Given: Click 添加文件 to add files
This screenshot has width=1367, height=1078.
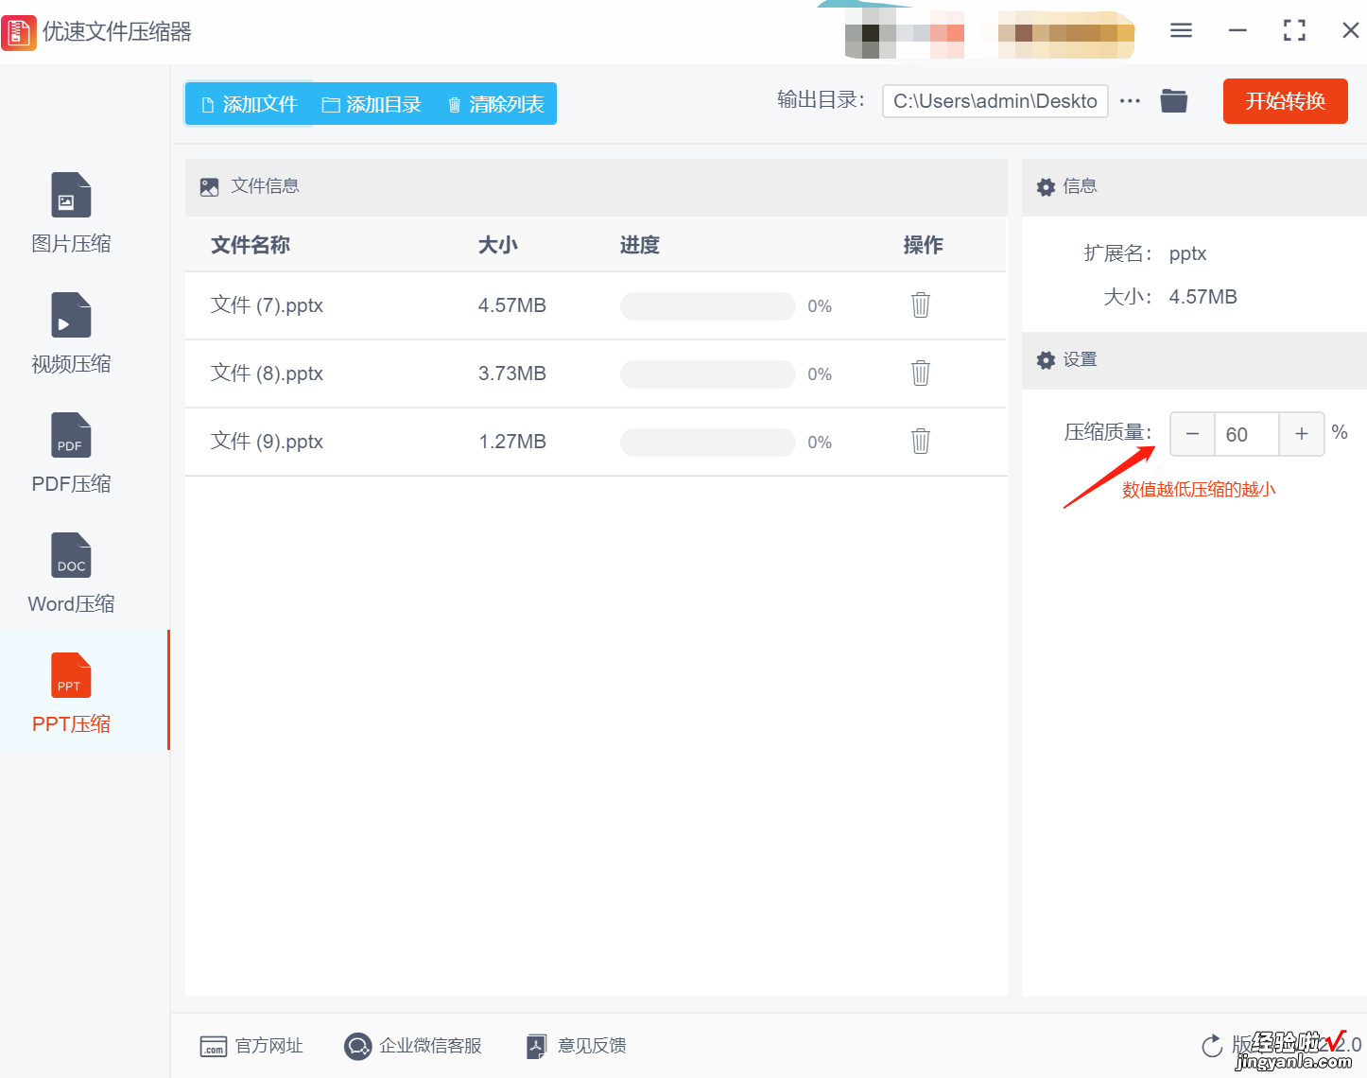Looking at the screenshot, I should click(x=250, y=104).
